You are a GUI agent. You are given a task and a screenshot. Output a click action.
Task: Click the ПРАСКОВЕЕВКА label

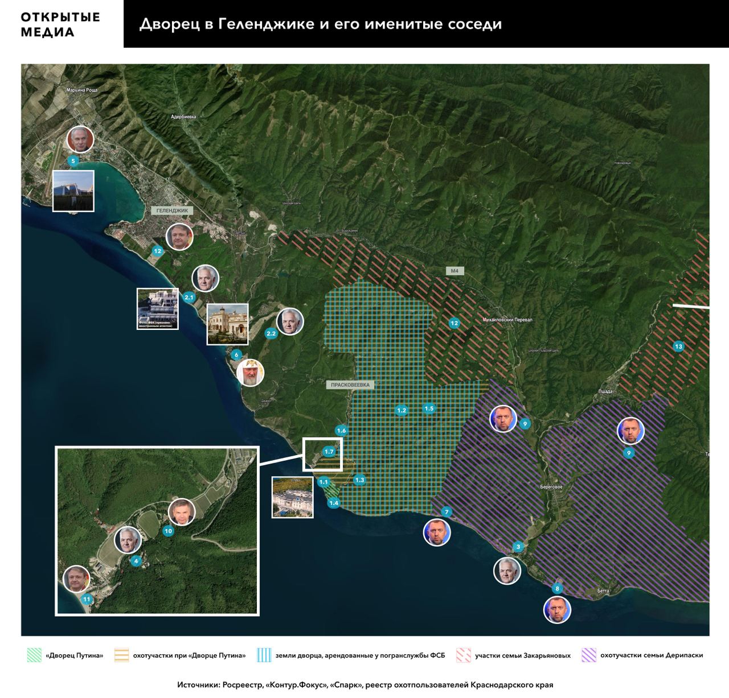pos(350,385)
